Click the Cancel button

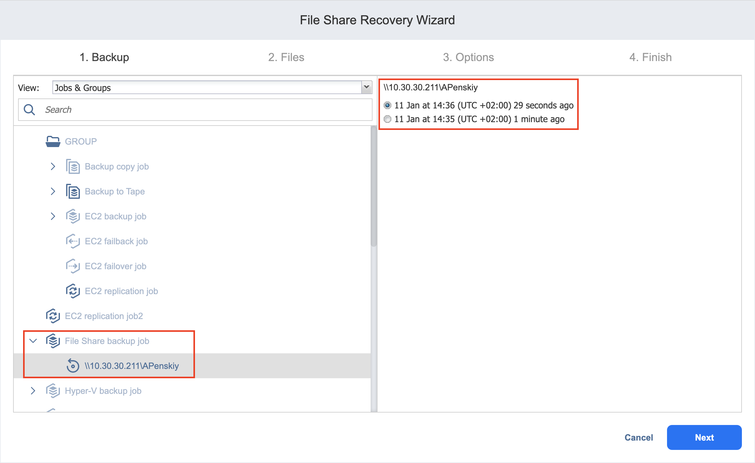point(639,437)
